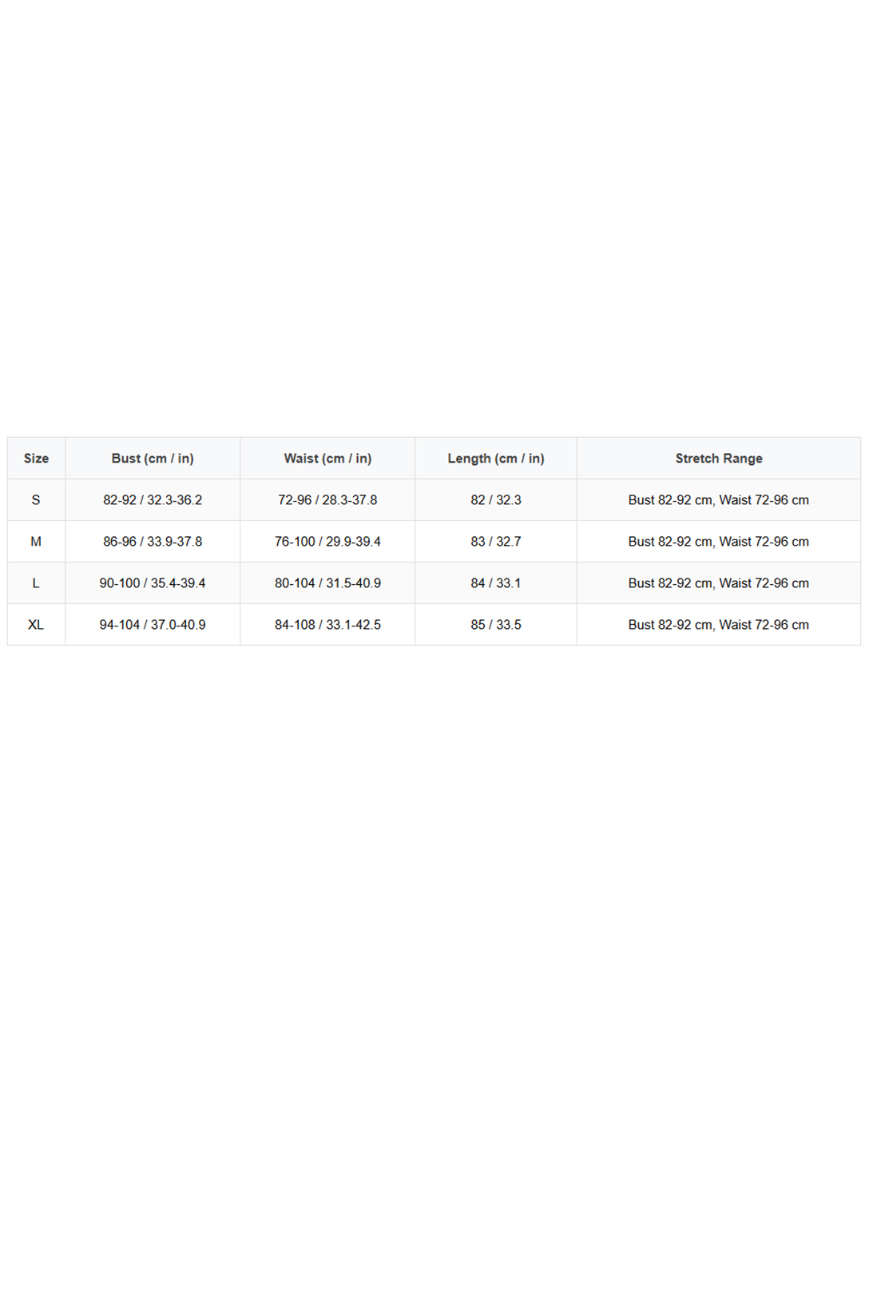The image size is (869, 1304).
Task: Select length value 82 / 32.3
Action: coord(496,499)
